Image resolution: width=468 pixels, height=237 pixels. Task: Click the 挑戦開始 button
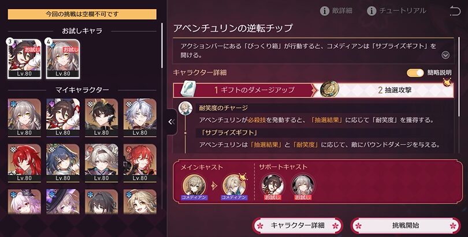click(x=406, y=225)
